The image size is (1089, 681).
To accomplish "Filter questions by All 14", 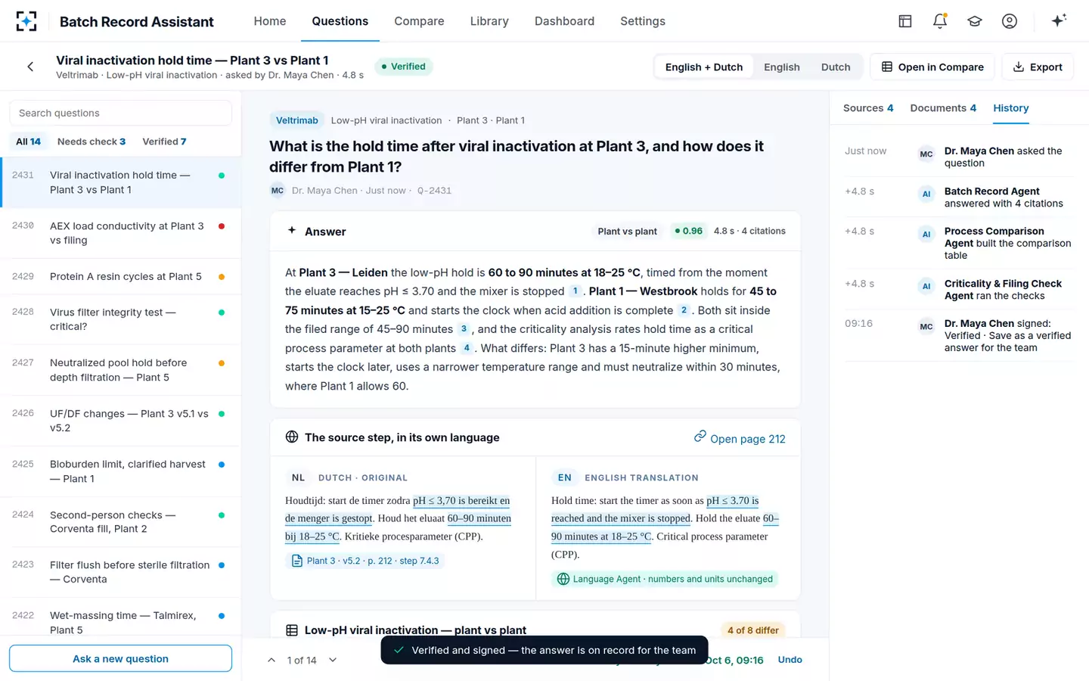I will 29,141.
